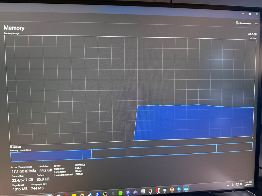The image size is (262, 196).
Task: Open File Explorer folder icon in taskbar
Action: [x=74, y=195]
